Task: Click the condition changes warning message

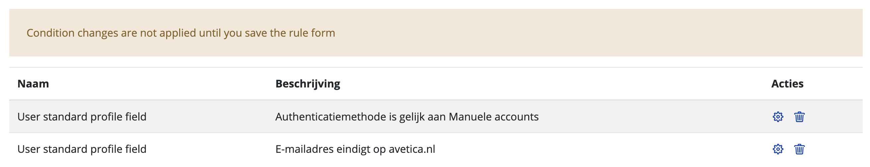Action: click(x=181, y=33)
